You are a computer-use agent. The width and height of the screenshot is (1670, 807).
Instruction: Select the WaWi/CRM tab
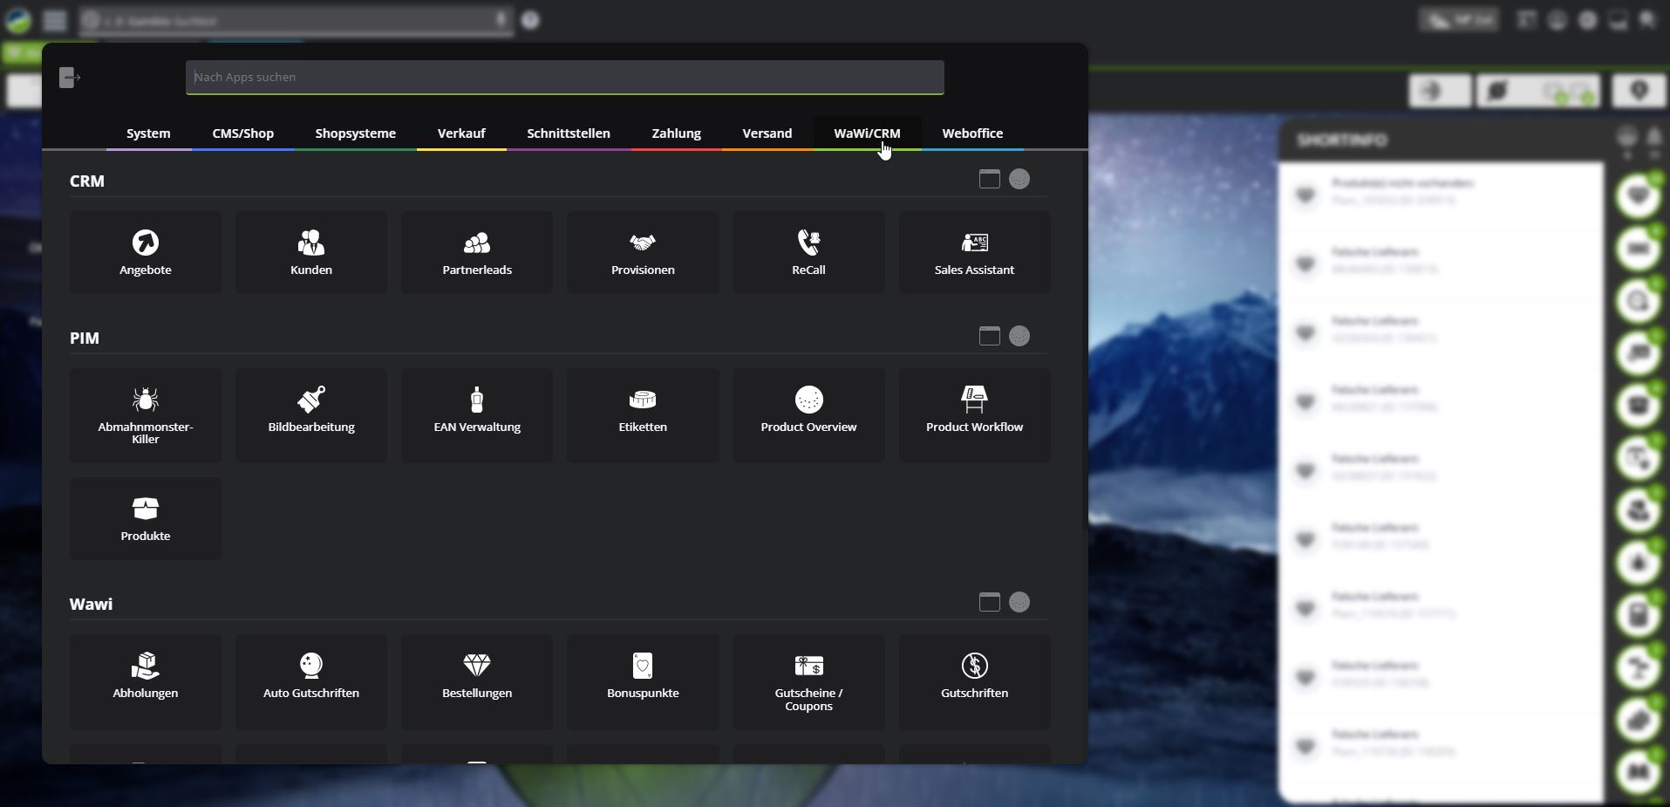pyautogui.click(x=867, y=133)
